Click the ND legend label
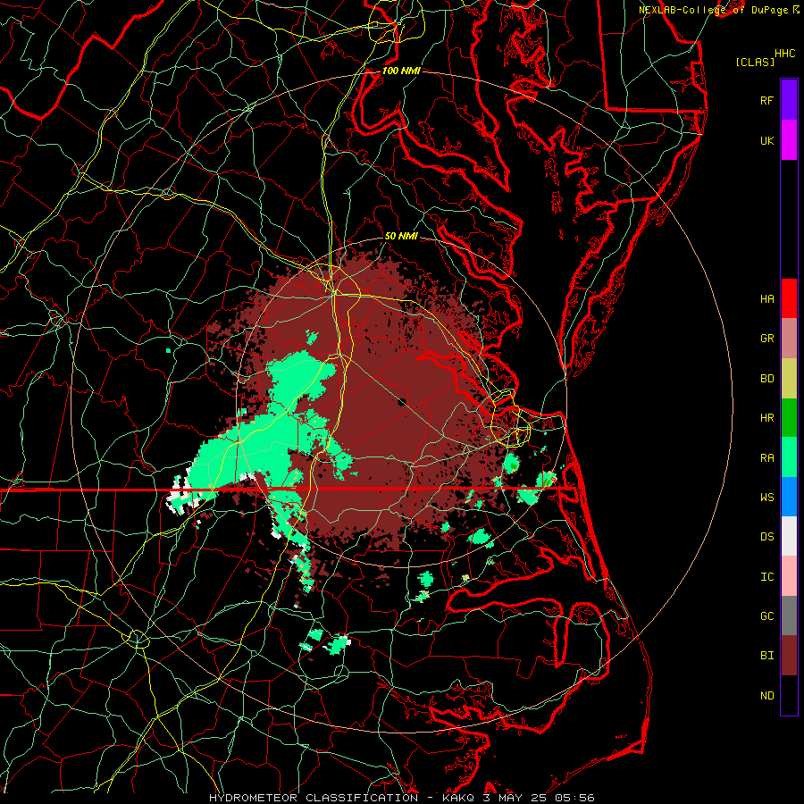The image size is (804, 804). (x=767, y=696)
